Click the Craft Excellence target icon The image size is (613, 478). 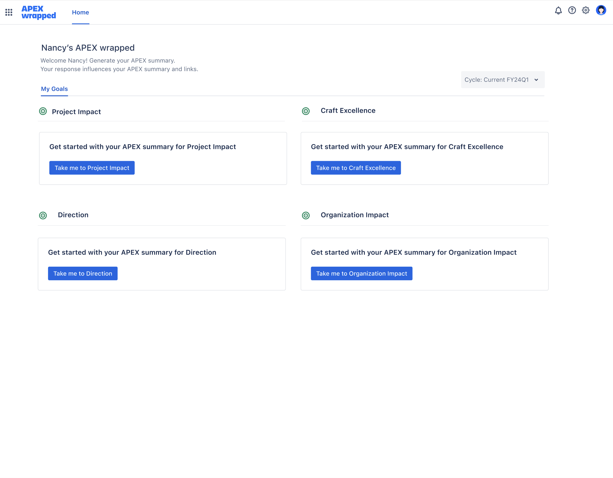point(306,111)
